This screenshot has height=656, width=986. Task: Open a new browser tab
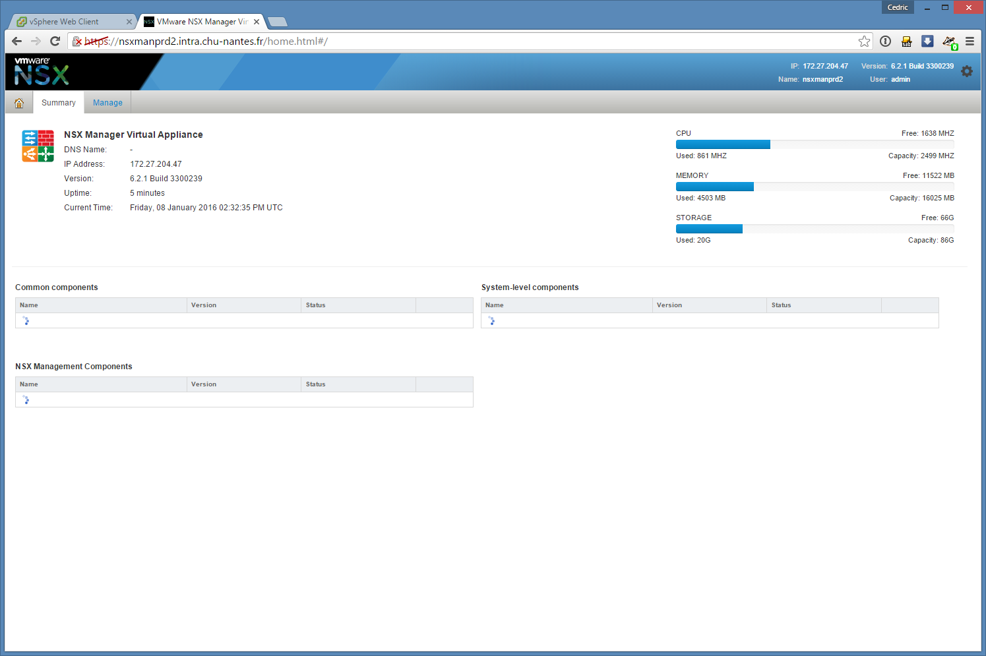(278, 22)
